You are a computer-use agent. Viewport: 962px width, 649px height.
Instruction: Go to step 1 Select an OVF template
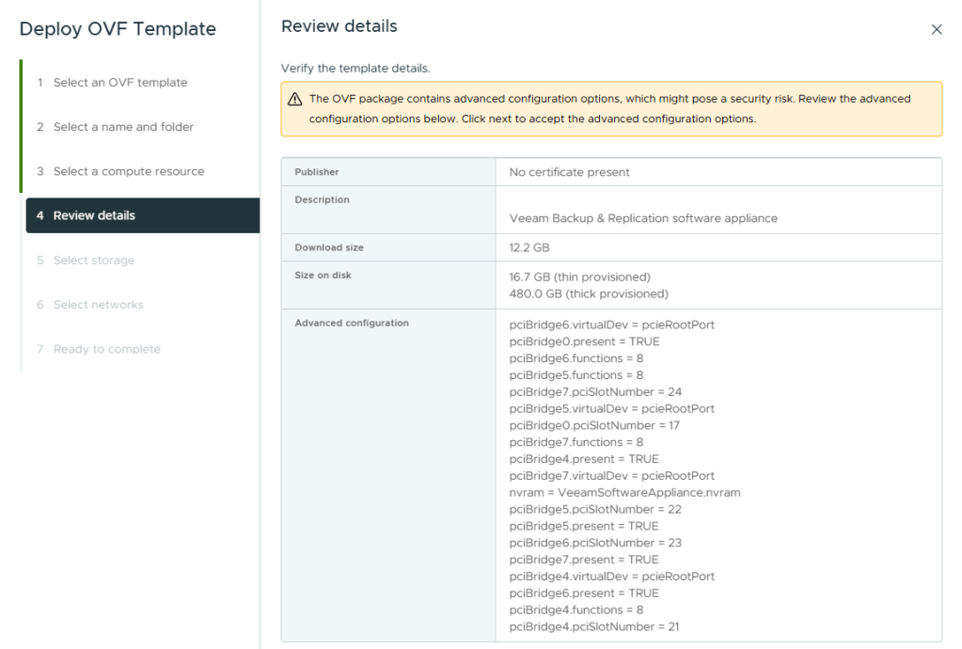point(119,83)
